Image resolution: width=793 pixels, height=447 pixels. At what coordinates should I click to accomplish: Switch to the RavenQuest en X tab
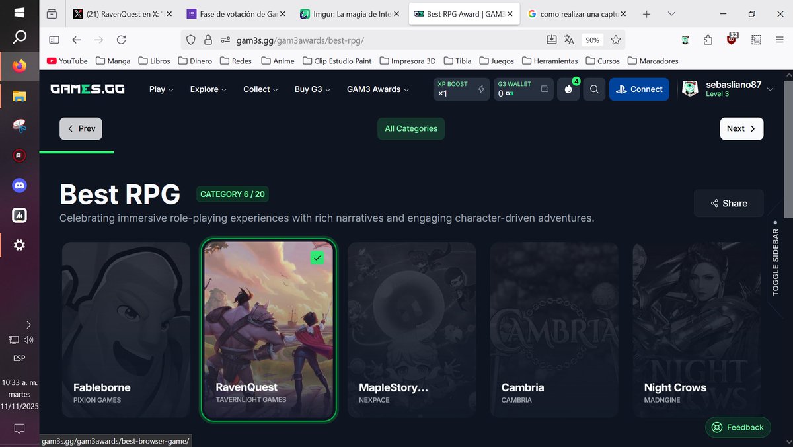123,14
